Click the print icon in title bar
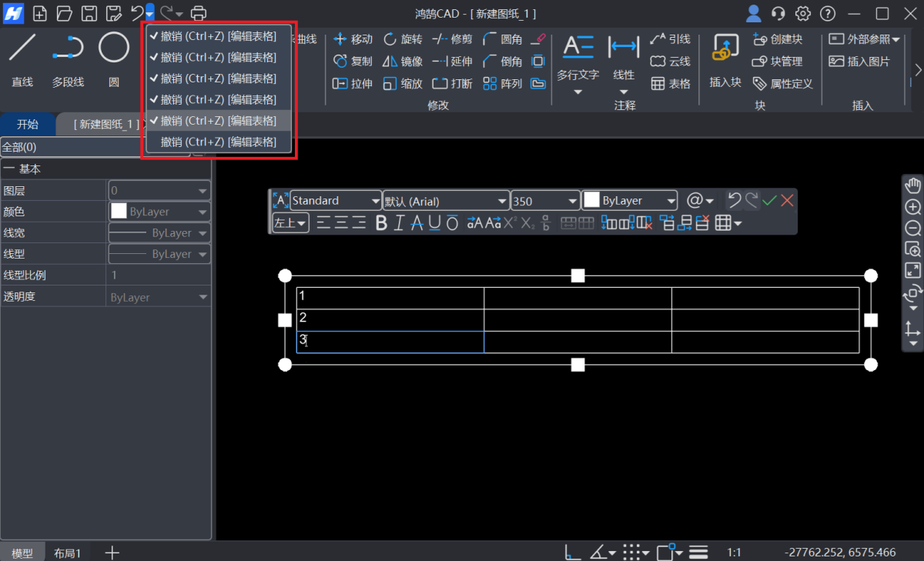Viewport: 924px width, 561px height. coord(199,13)
